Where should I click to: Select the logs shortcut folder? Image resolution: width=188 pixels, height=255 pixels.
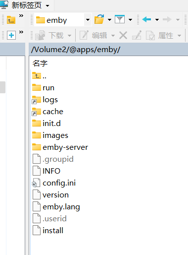pos(45,100)
